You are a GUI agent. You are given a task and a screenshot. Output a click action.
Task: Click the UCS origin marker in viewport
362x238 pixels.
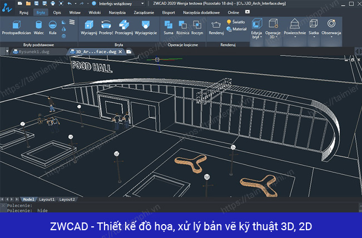pos(157,59)
